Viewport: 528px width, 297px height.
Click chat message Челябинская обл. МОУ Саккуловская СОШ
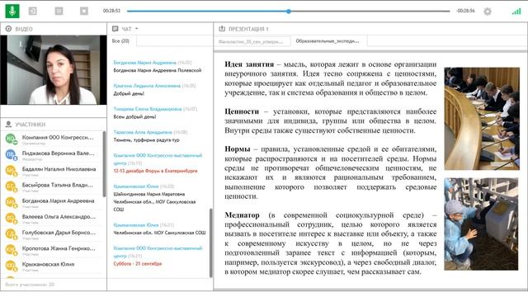coord(159,233)
